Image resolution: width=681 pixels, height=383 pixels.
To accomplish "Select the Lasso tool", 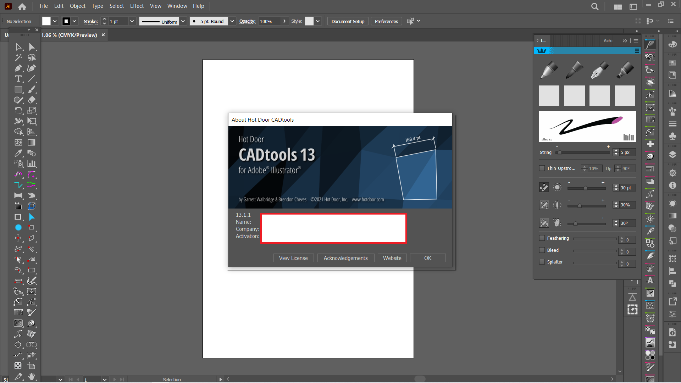I will tap(32, 57).
